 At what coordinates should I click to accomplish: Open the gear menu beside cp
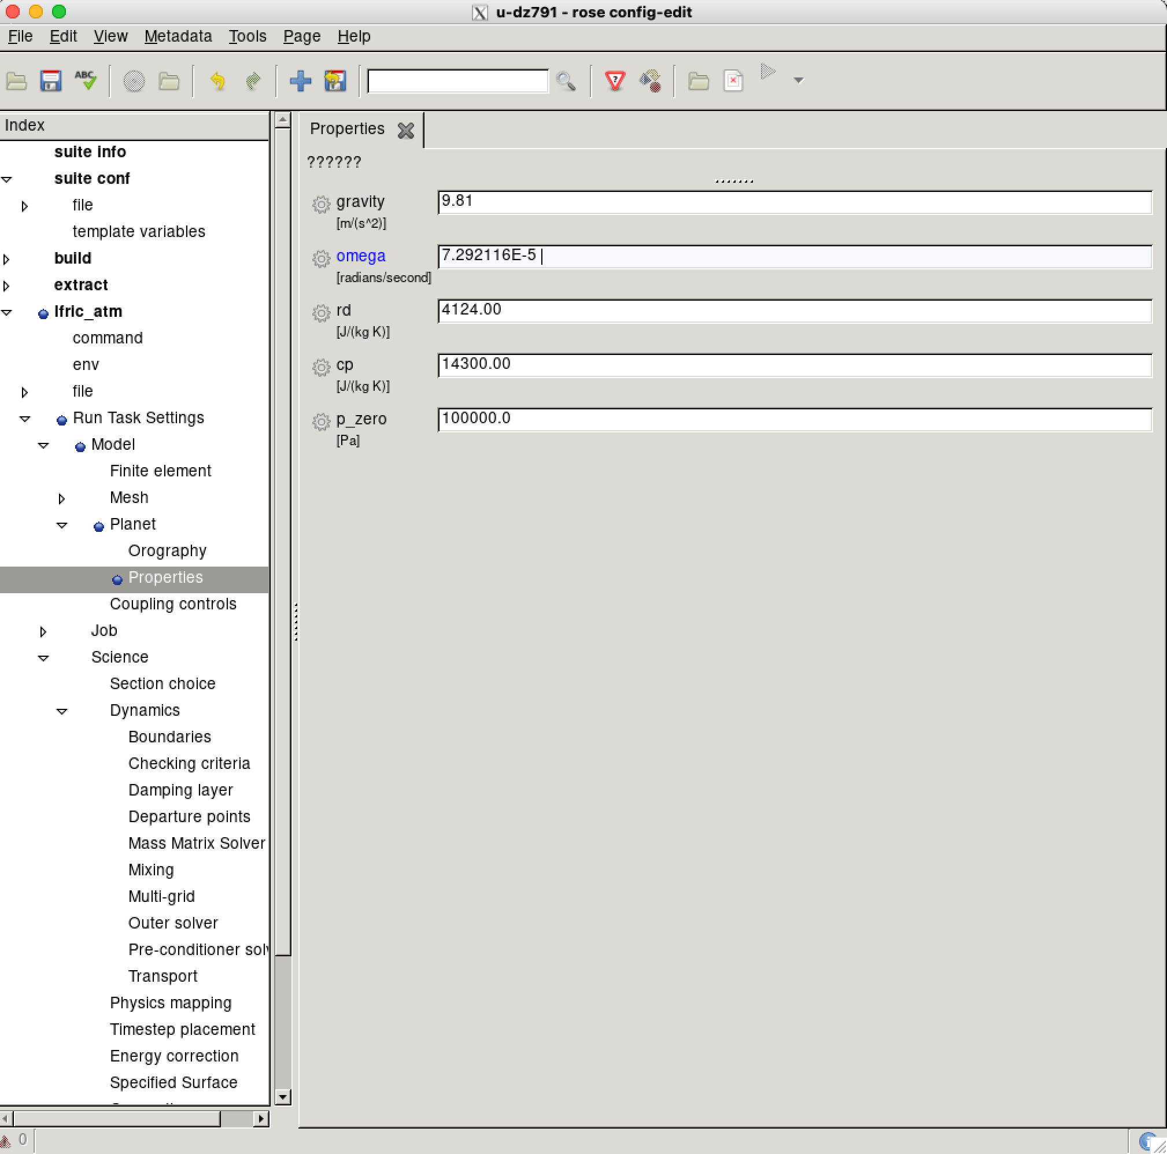click(x=321, y=367)
